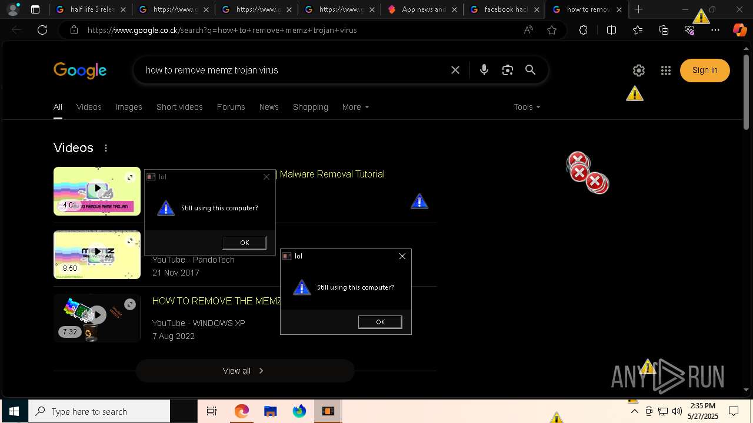
Task: Open the Windows Start menu
Action: point(14,411)
